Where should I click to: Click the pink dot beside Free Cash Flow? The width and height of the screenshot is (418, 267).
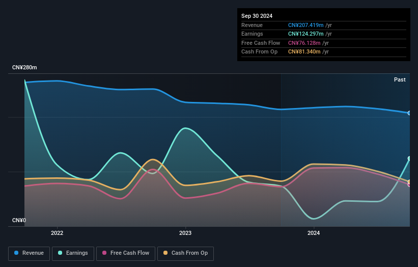point(104,253)
